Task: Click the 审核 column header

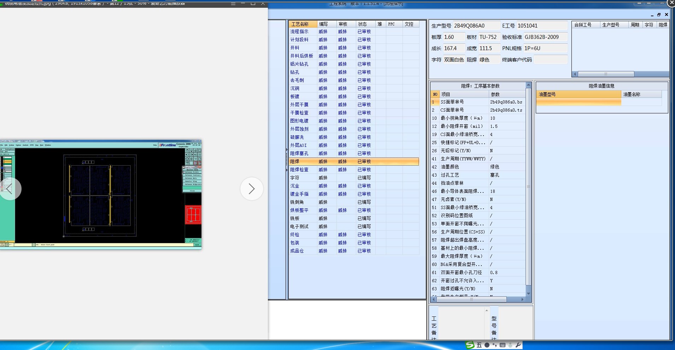Action: [346, 24]
